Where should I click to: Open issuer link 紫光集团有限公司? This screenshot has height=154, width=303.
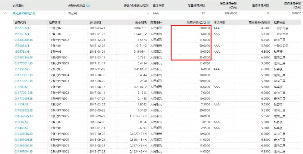tap(24, 13)
